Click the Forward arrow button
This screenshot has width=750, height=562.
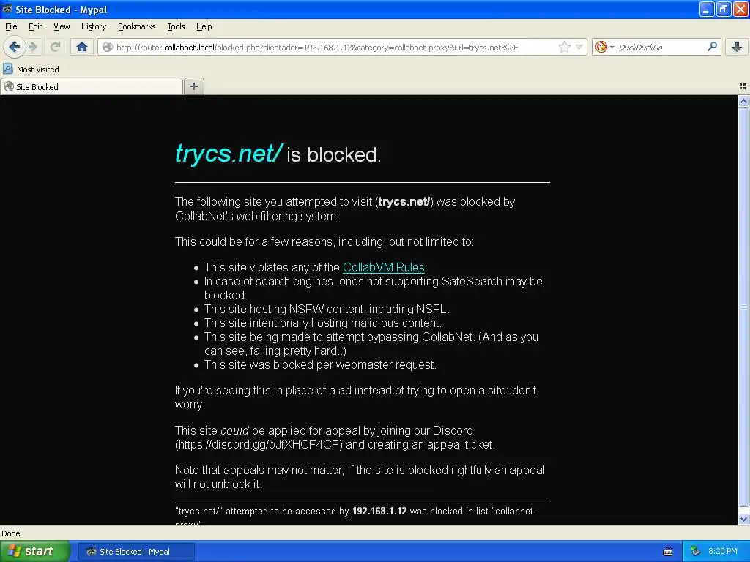coord(32,47)
